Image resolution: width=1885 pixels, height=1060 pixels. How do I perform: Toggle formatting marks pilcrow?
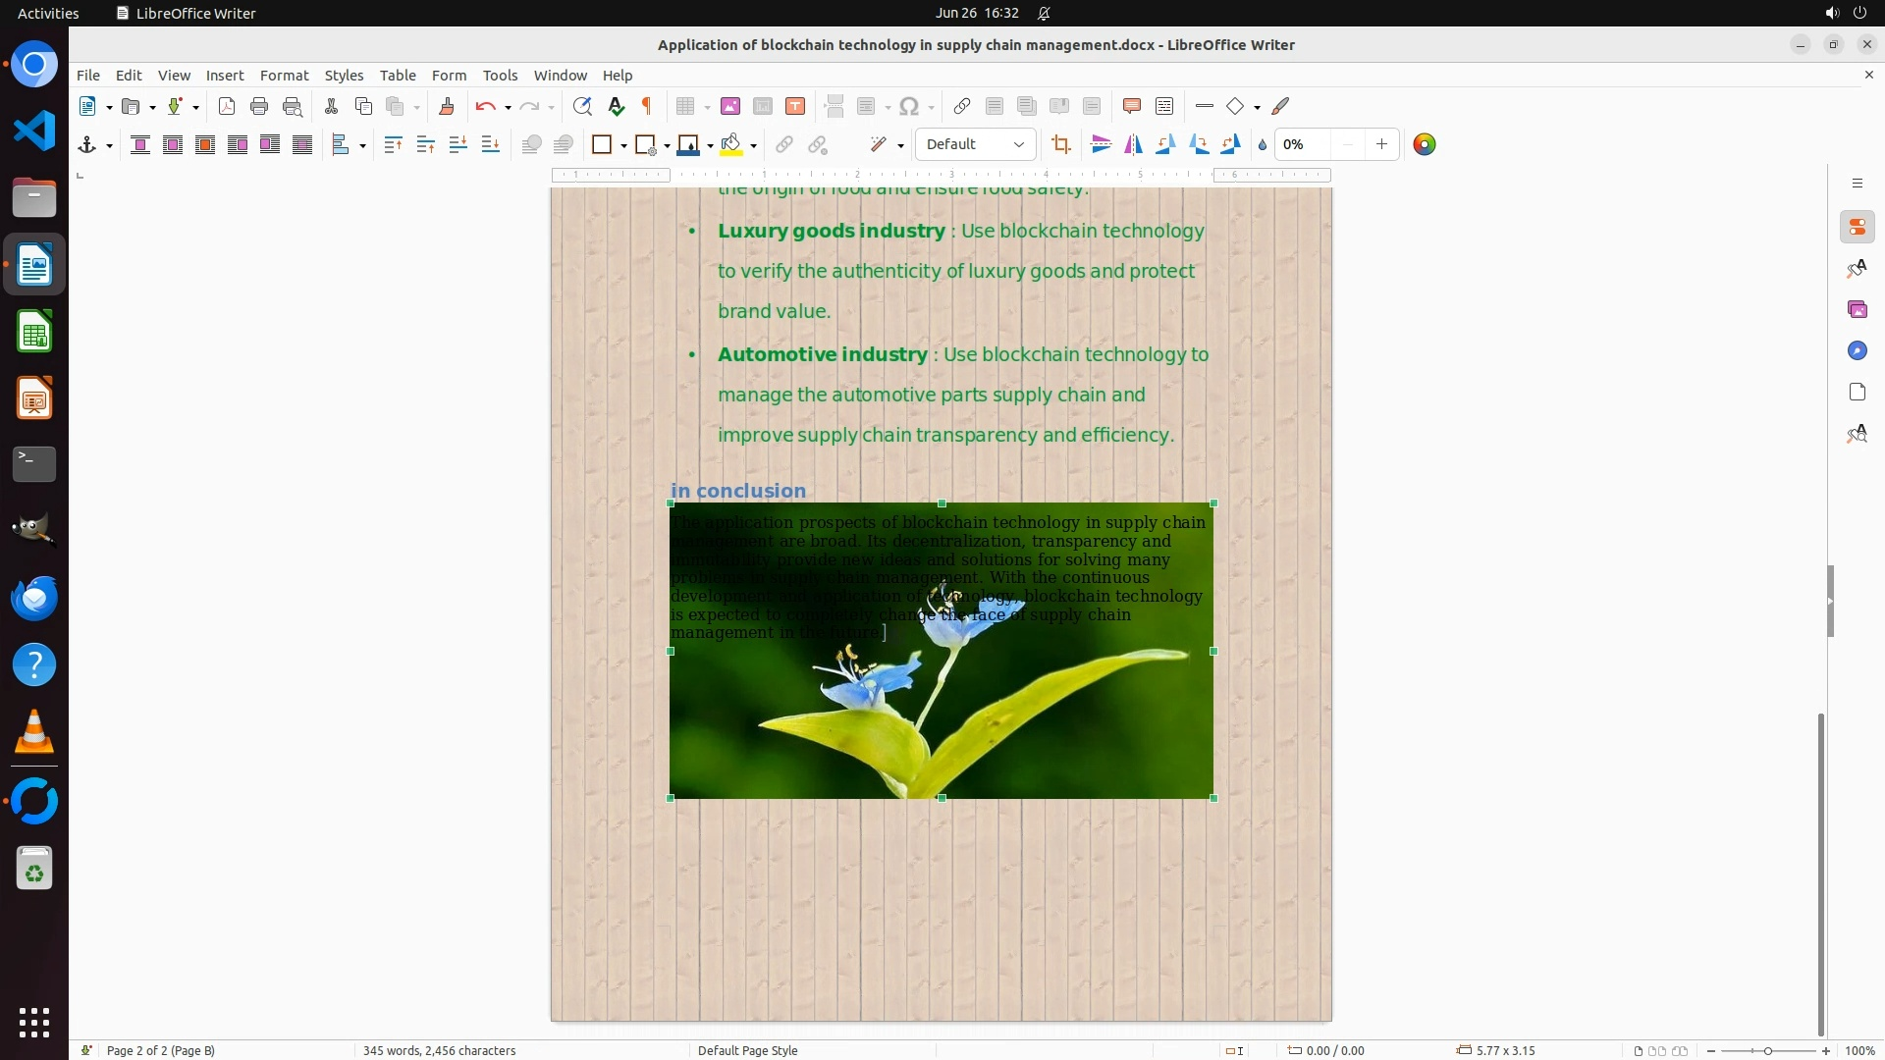pyautogui.click(x=647, y=106)
